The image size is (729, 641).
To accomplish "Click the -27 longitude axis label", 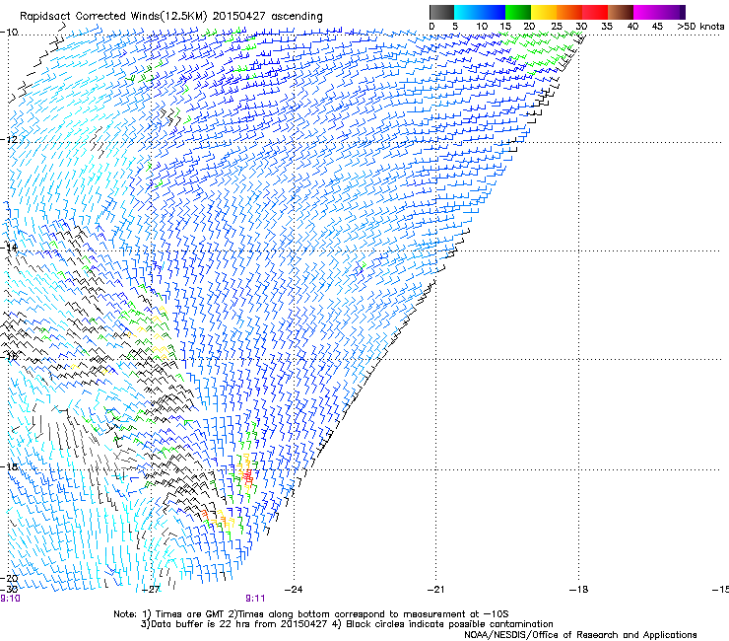I will pos(151,590).
